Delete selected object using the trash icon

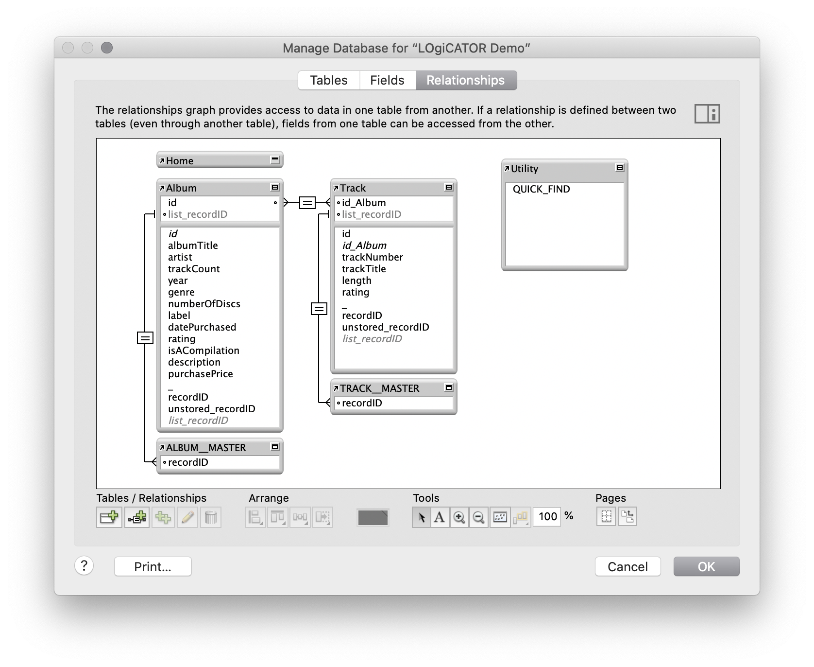[x=210, y=517]
